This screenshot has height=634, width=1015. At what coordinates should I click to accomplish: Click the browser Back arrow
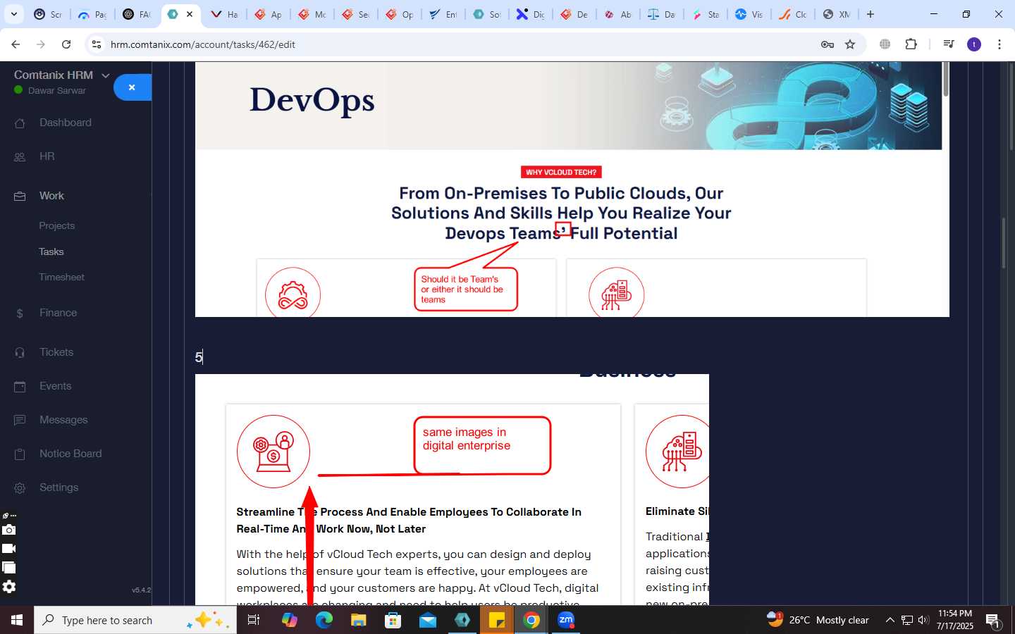tap(16, 44)
